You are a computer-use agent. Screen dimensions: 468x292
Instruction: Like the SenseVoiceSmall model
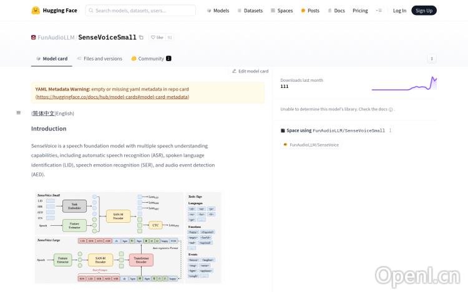(x=157, y=37)
